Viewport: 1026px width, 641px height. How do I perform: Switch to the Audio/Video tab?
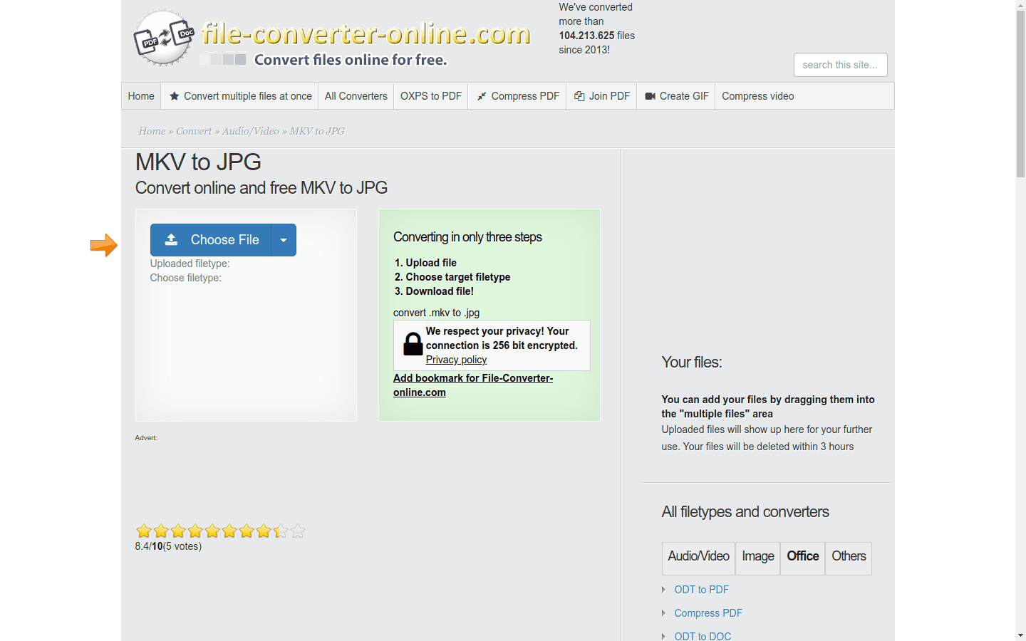coord(698,556)
